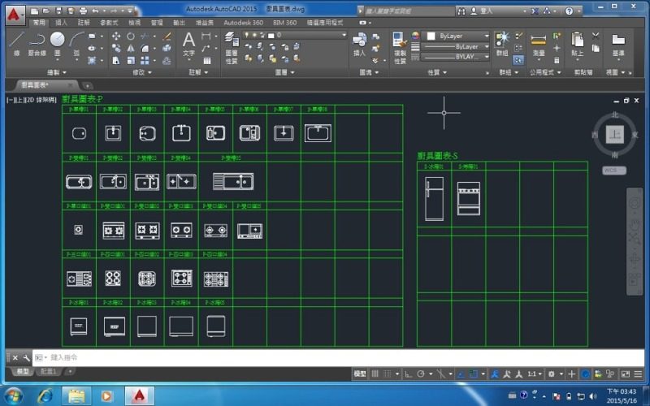Open annotation scale 1:1 dropdown
Viewport: 650px width, 406px height.
click(535, 374)
